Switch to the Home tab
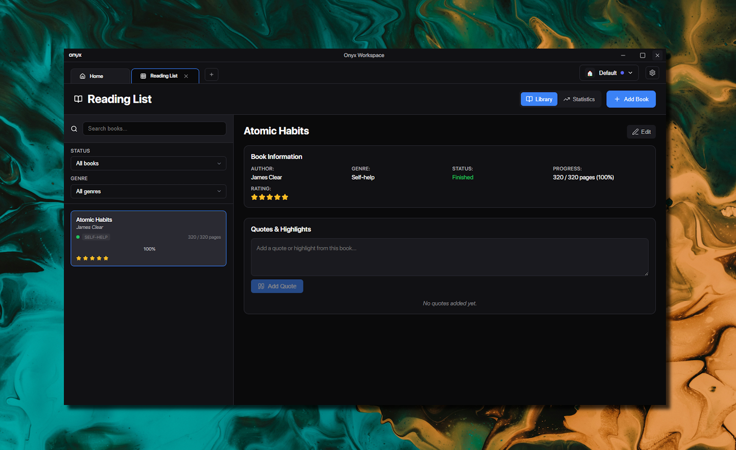Viewport: 736px width, 450px height. coord(100,76)
